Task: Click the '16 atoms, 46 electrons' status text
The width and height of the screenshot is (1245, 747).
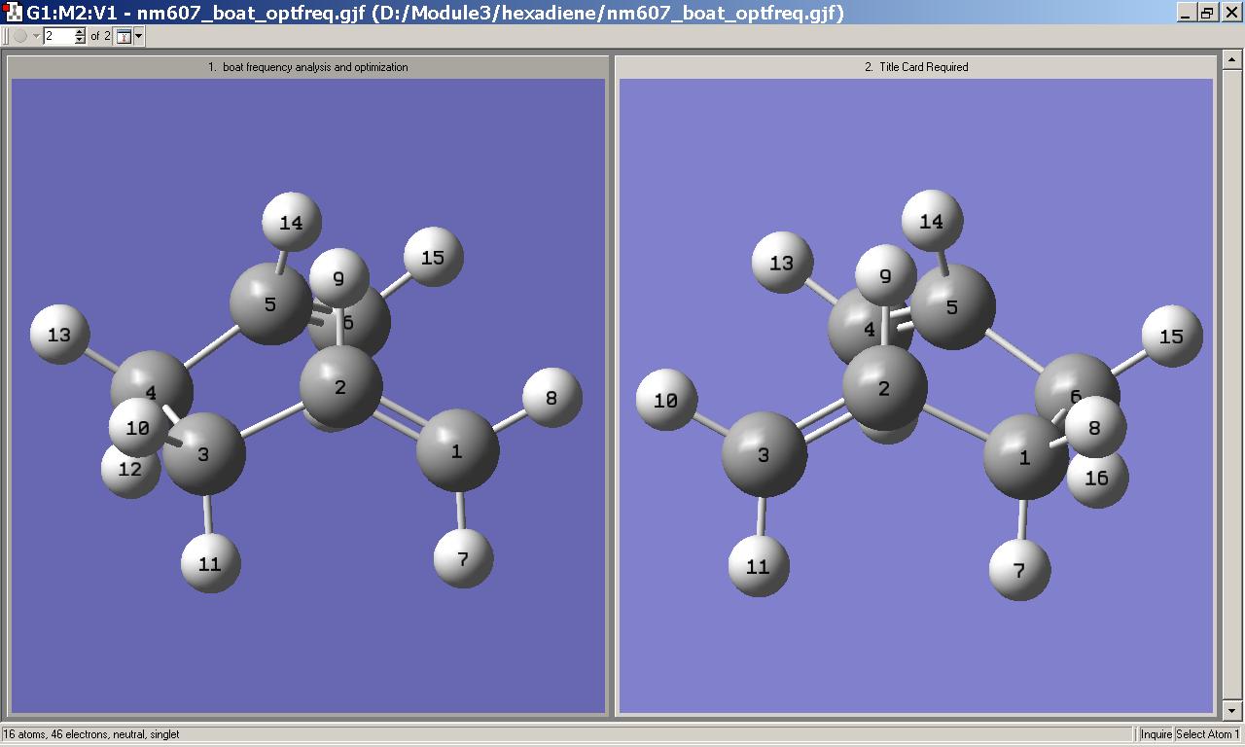Action: pos(91,734)
